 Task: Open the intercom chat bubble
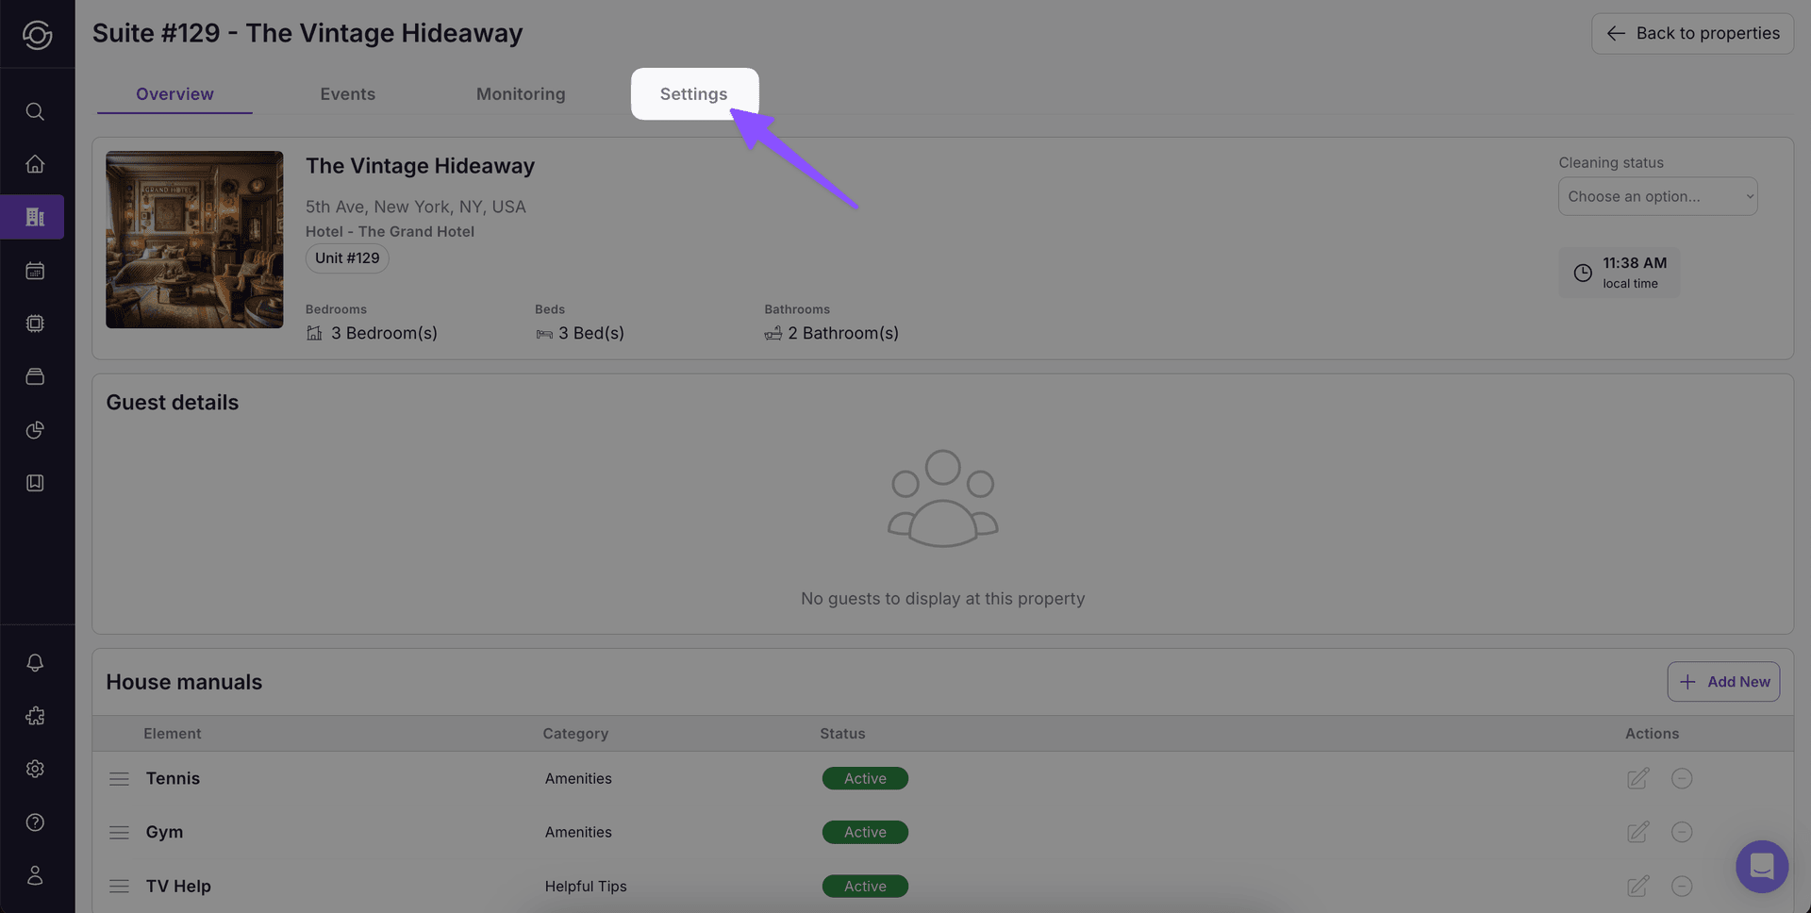(x=1762, y=866)
